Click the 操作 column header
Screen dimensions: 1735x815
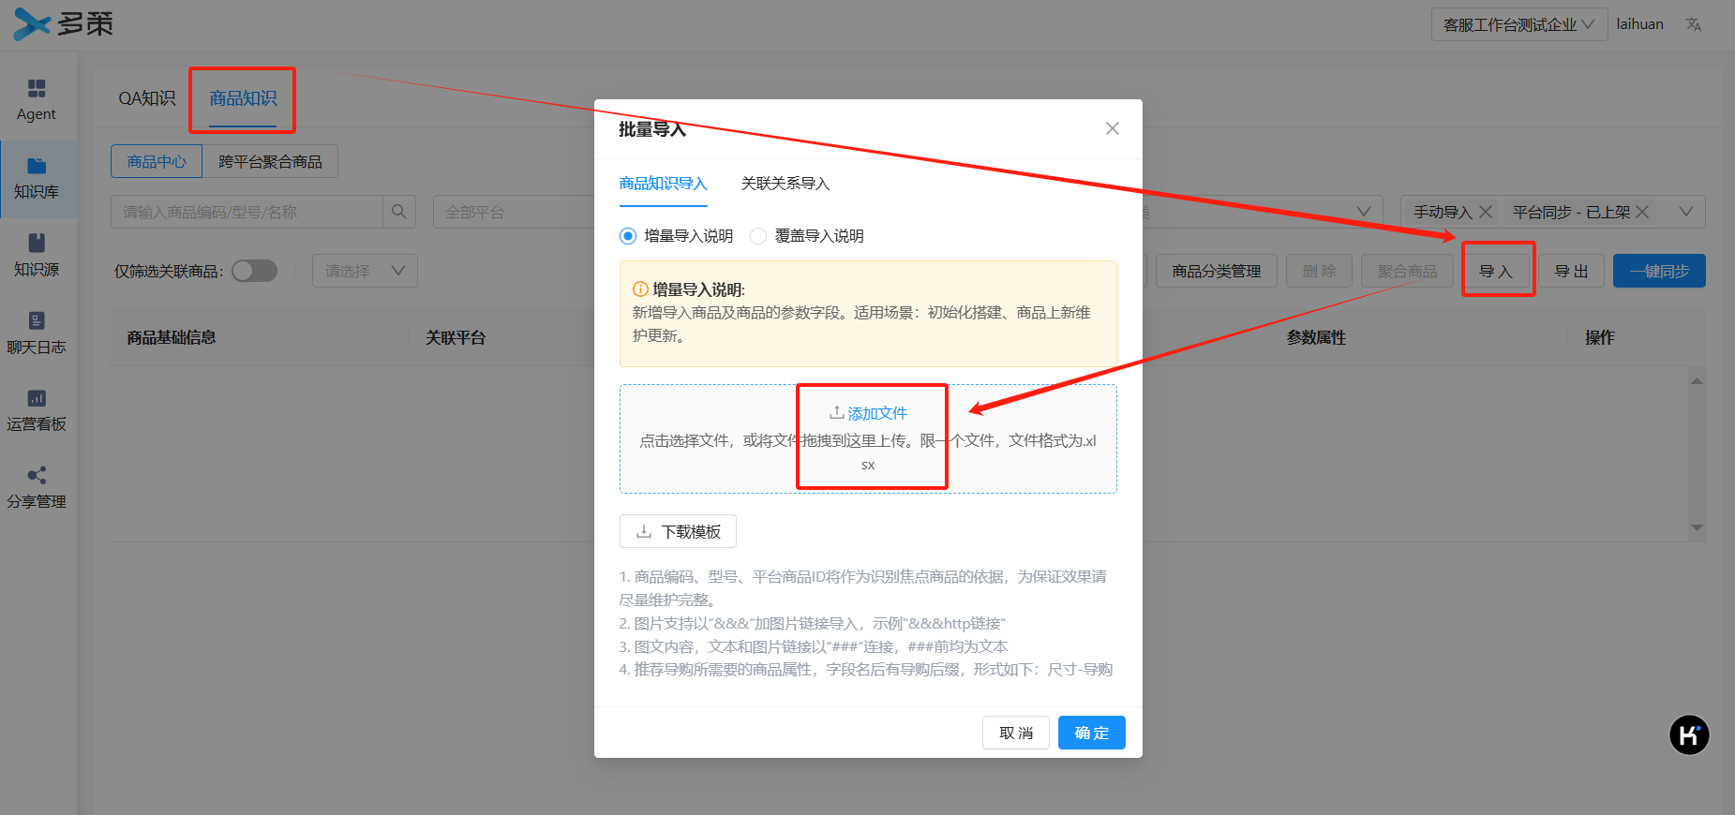[1599, 337]
